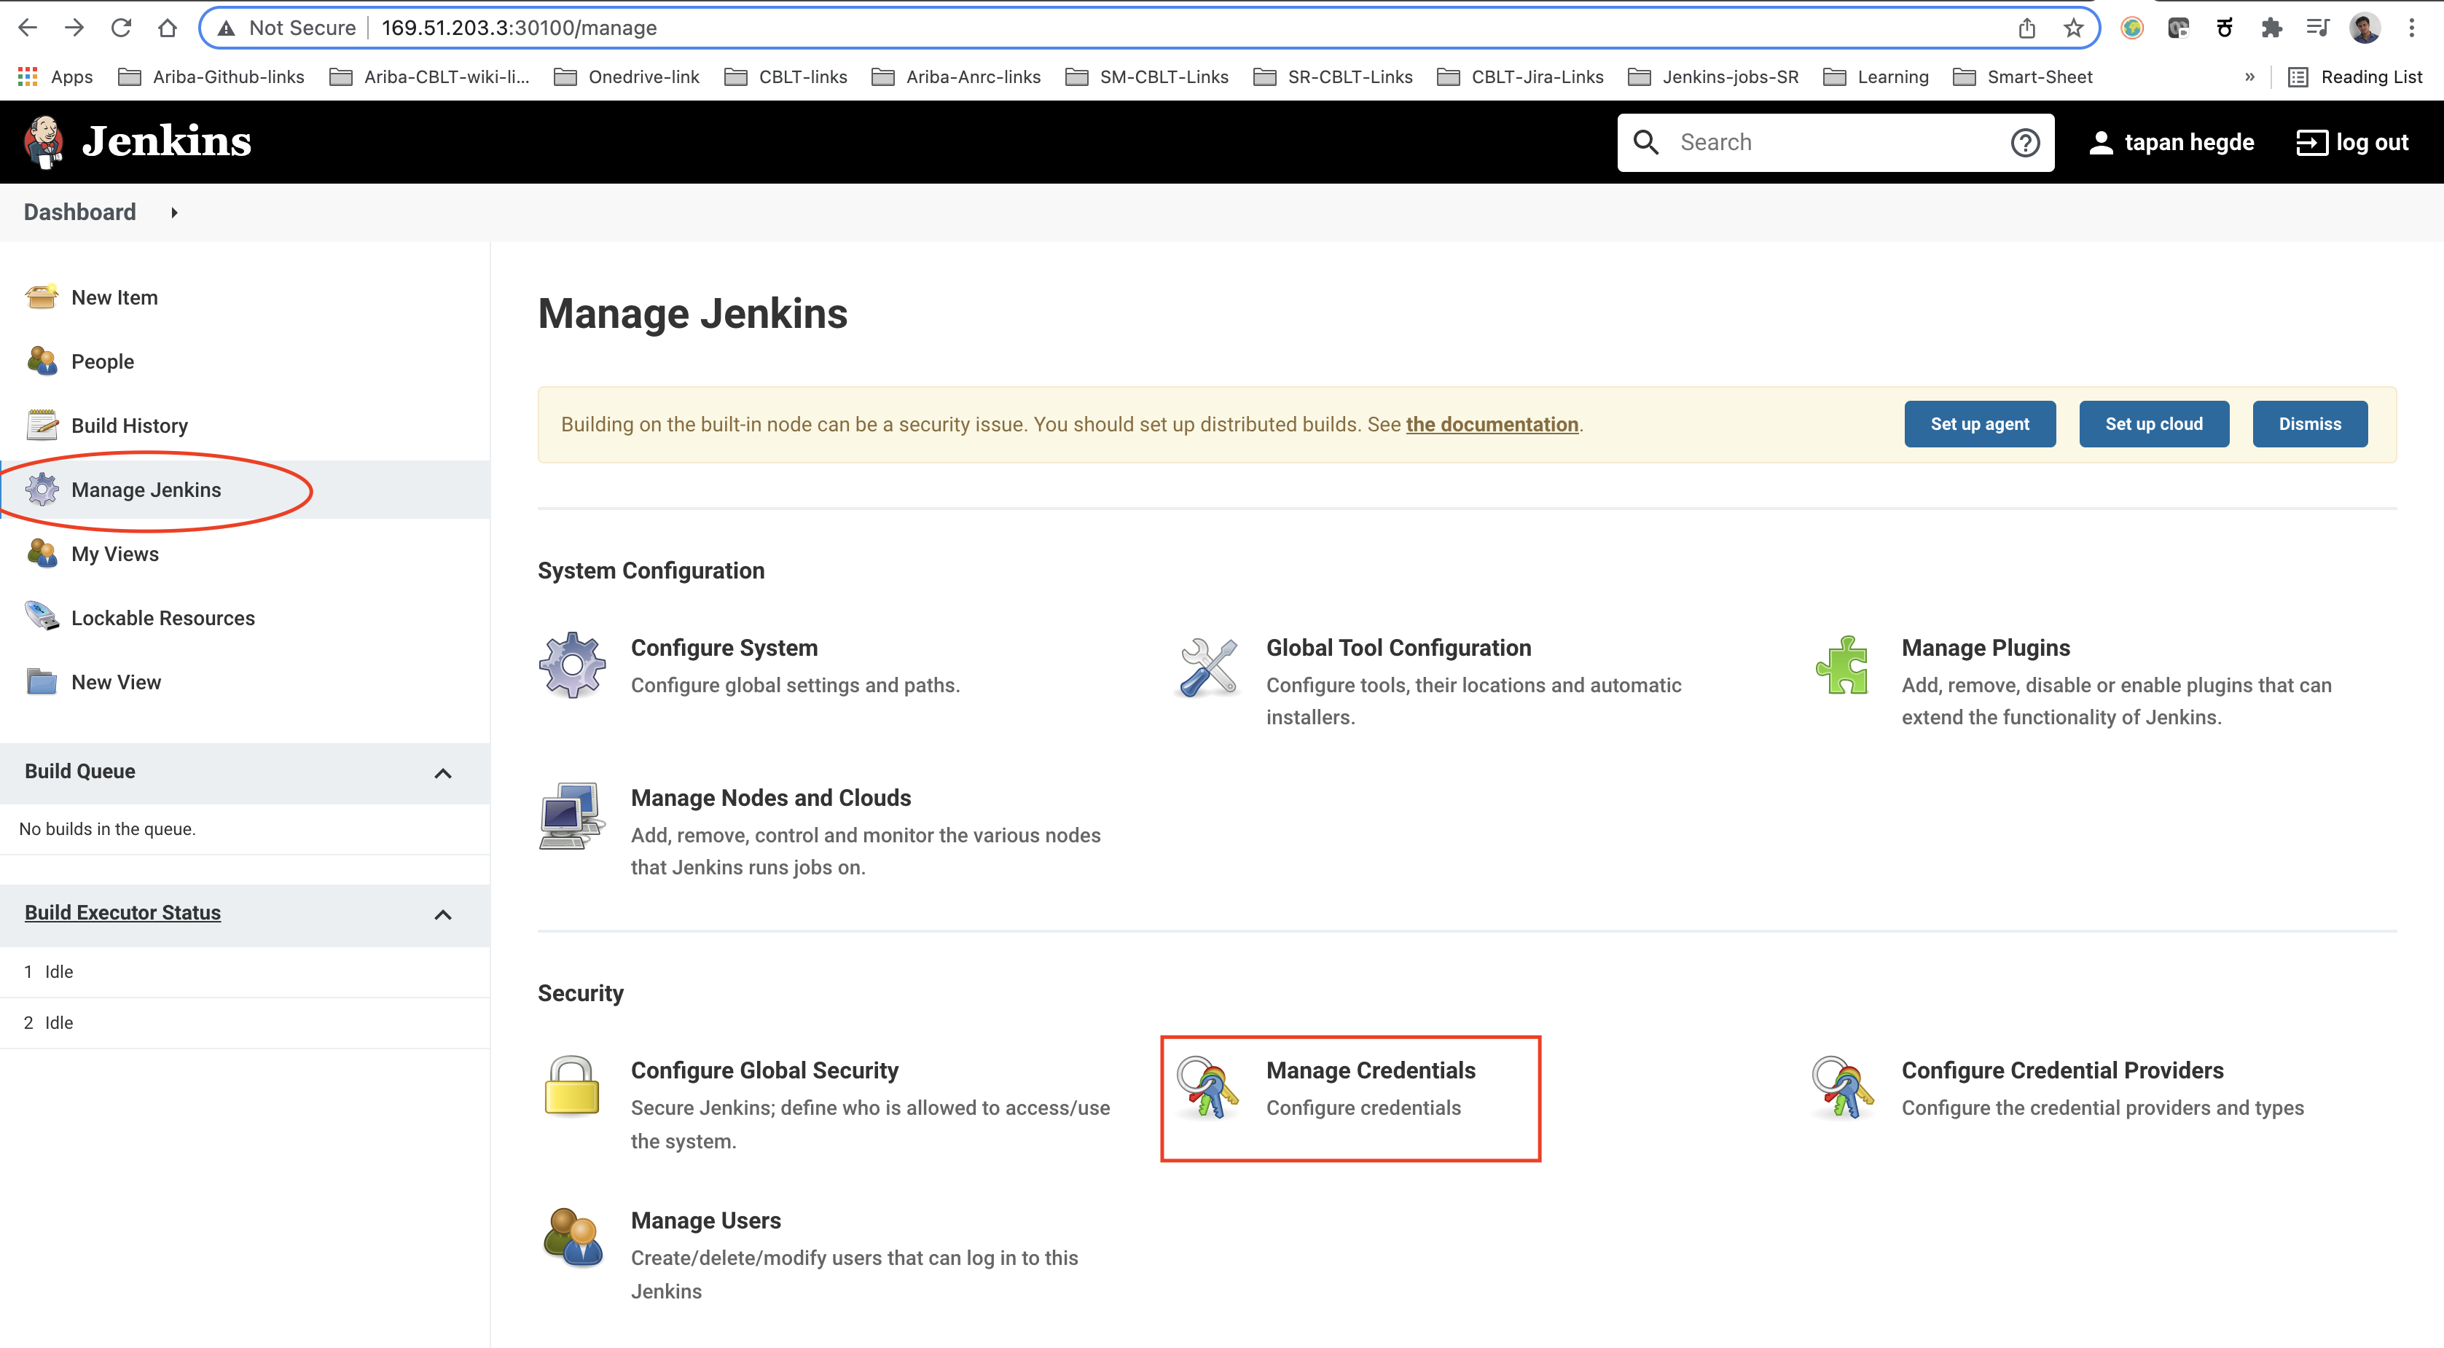The image size is (2444, 1348).
Task: Select Lockable Resources in the sidebar
Action: [162, 619]
